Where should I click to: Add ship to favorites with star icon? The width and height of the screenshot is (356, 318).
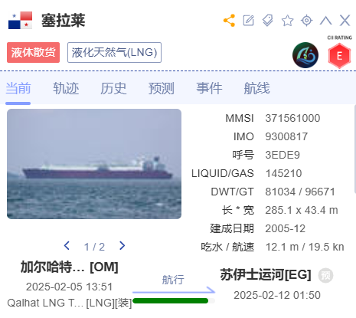[x=287, y=21]
